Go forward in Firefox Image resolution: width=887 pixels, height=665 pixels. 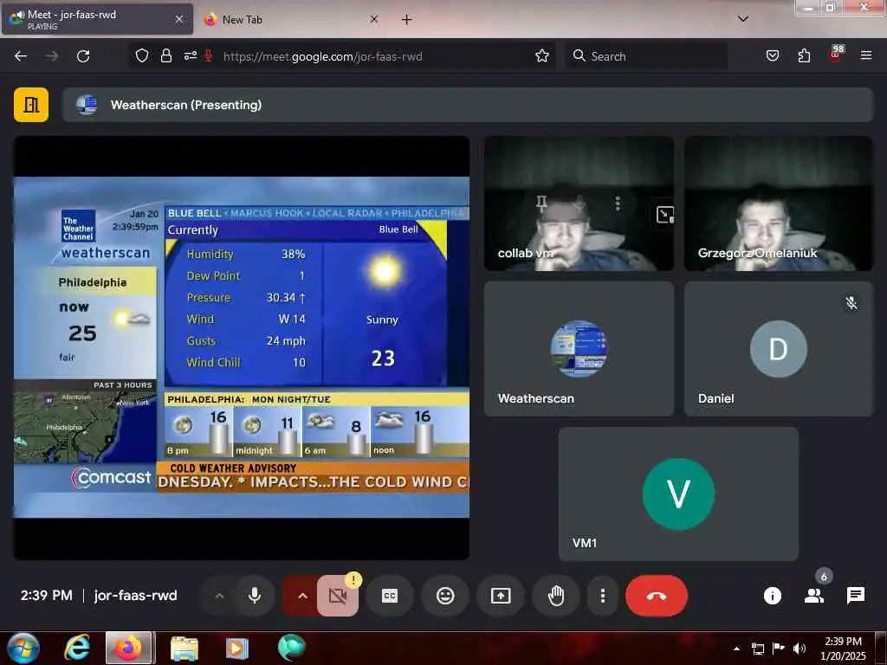[x=52, y=56]
